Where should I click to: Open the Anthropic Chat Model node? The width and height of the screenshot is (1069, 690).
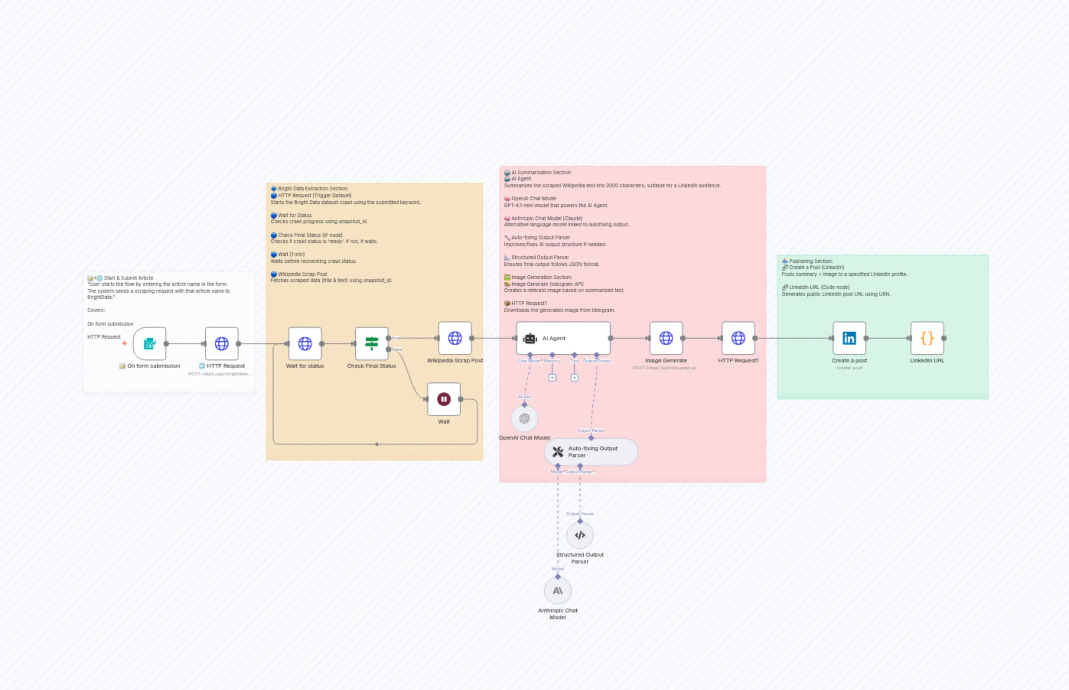pyautogui.click(x=558, y=590)
